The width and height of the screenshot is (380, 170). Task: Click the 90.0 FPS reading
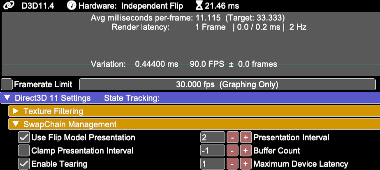pyautogui.click(x=207, y=64)
